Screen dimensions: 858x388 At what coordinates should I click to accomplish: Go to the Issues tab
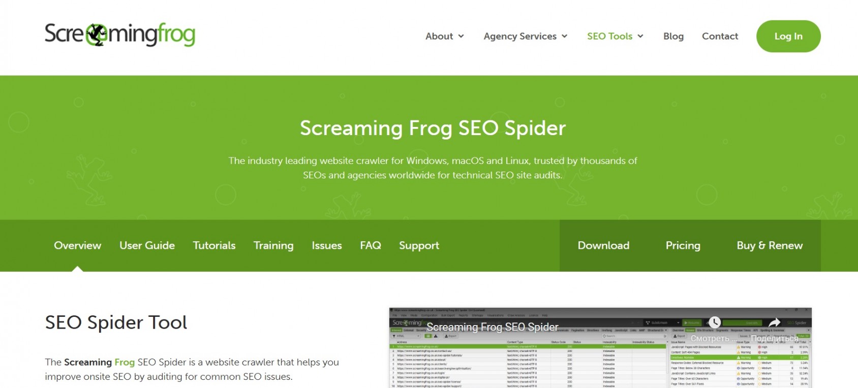(x=327, y=245)
